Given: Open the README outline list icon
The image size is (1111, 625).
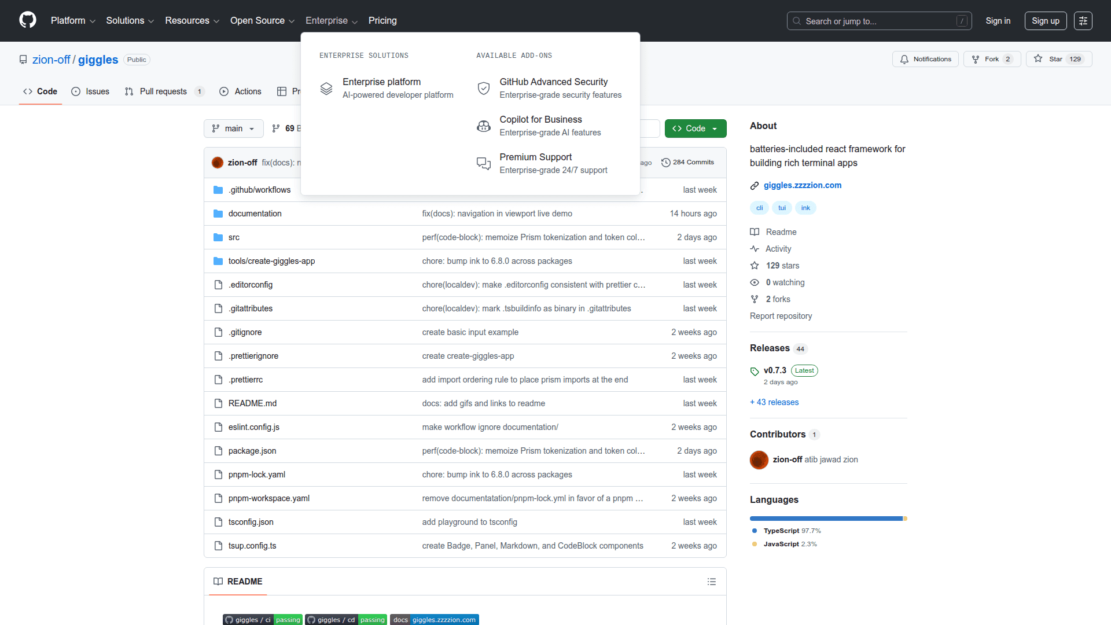Looking at the screenshot, I should [711, 582].
